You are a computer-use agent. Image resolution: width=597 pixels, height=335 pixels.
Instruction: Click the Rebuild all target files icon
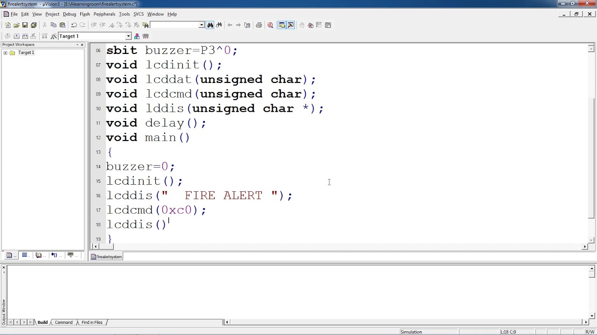tap(25, 36)
